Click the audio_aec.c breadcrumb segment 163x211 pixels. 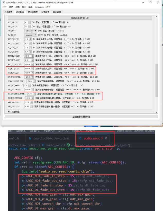pos(55,145)
